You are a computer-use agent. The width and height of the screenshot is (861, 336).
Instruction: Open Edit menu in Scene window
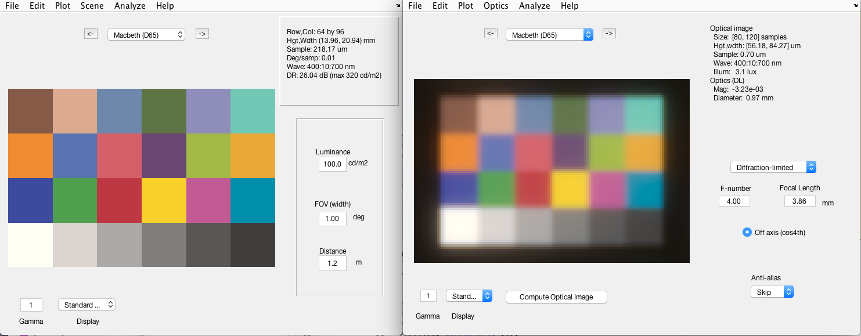(37, 6)
